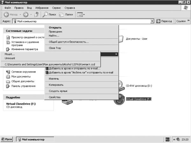
Task: Click the highlighted submenu arrow entry
Action: click(x=109, y=54)
